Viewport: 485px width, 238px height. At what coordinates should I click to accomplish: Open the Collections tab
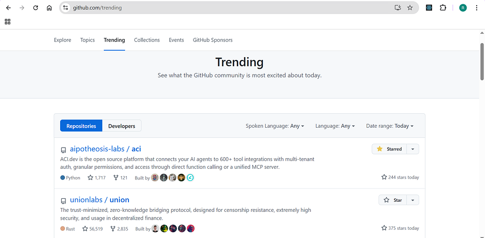(x=147, y=40)
